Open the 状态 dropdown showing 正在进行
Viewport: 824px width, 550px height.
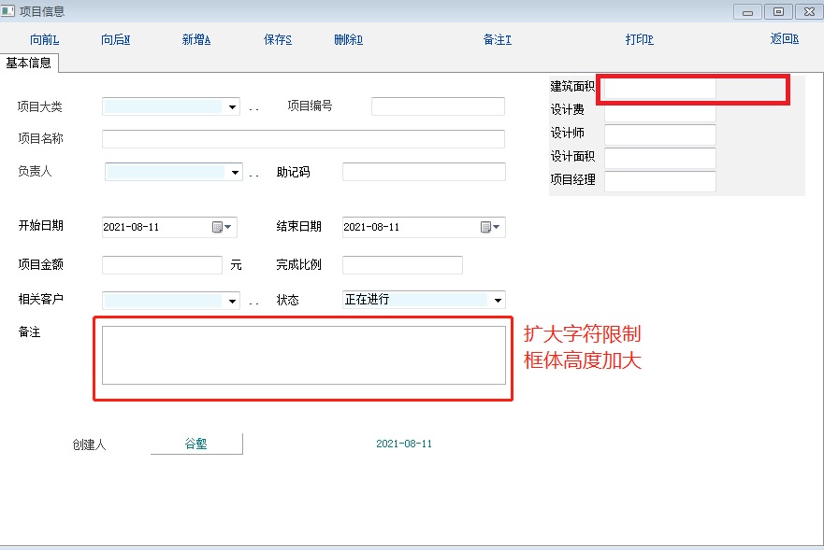click(x=498, y=301)
